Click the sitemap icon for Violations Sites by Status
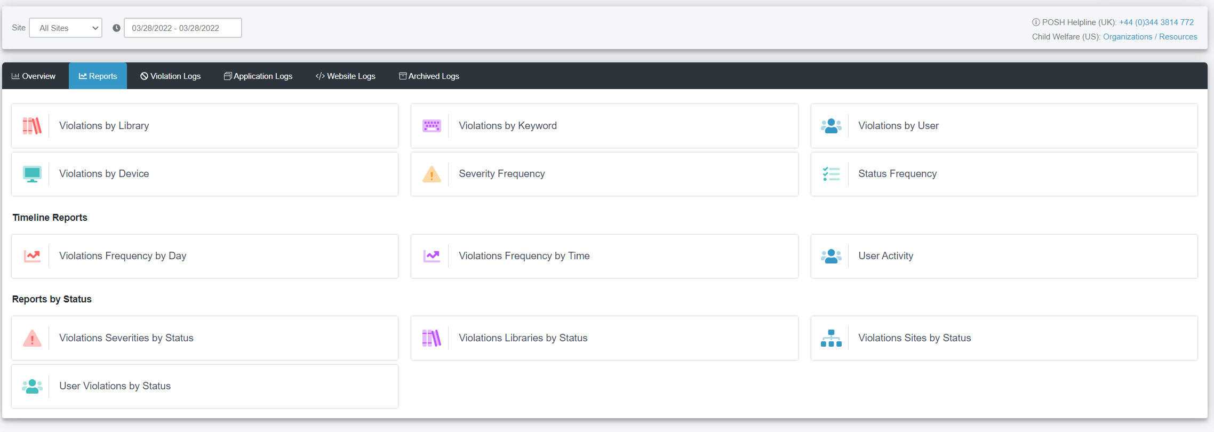The width and height of the screenshot is (1214, 432). 831,338
